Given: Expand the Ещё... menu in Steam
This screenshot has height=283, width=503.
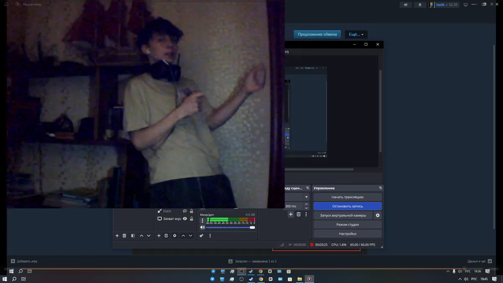Looking at the screenshot, I should (356, 34).
